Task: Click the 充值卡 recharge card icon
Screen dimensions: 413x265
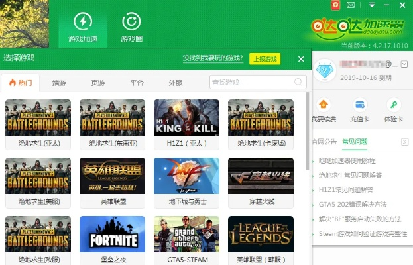Action: (360, 105)
